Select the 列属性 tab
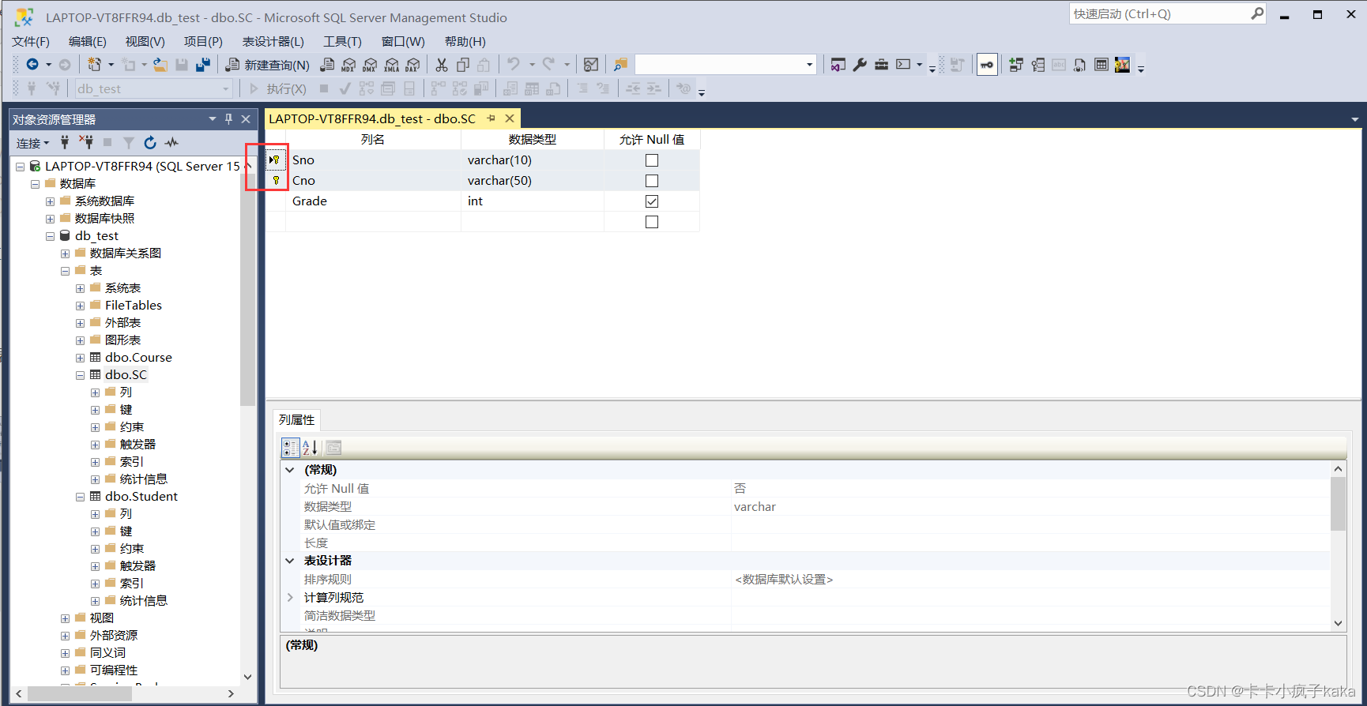 [x=297, y=420]
